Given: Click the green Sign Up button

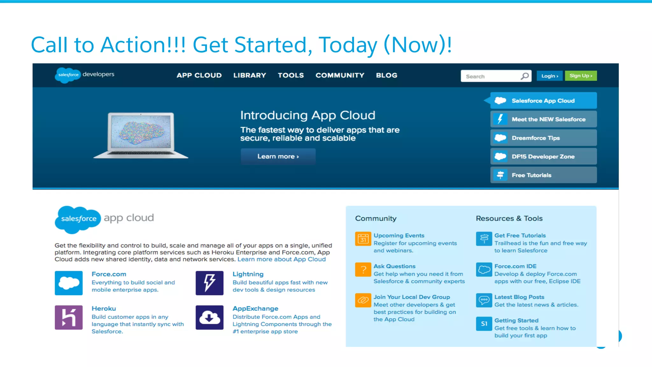Looking at the screenshot, I should (581, 76).
